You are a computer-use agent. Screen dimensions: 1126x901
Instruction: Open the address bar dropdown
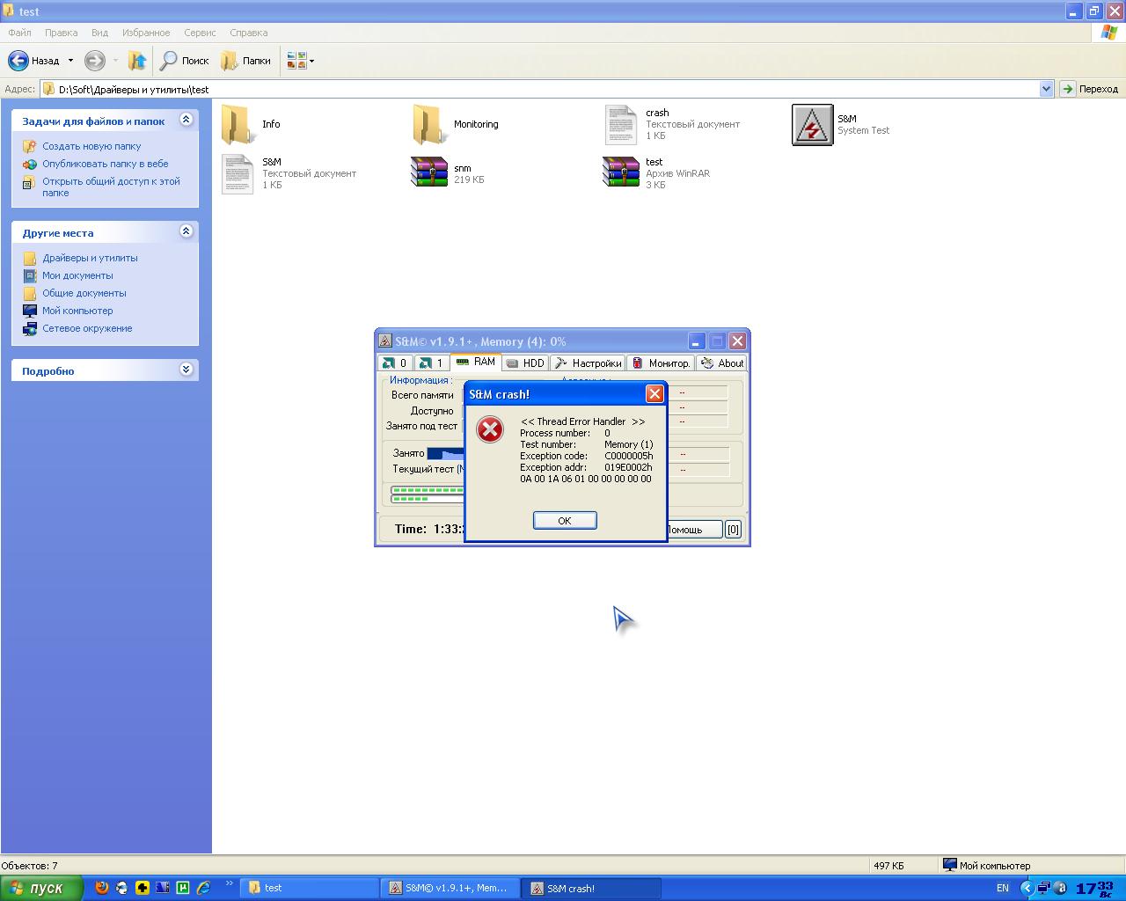[x=1046, y=89]
